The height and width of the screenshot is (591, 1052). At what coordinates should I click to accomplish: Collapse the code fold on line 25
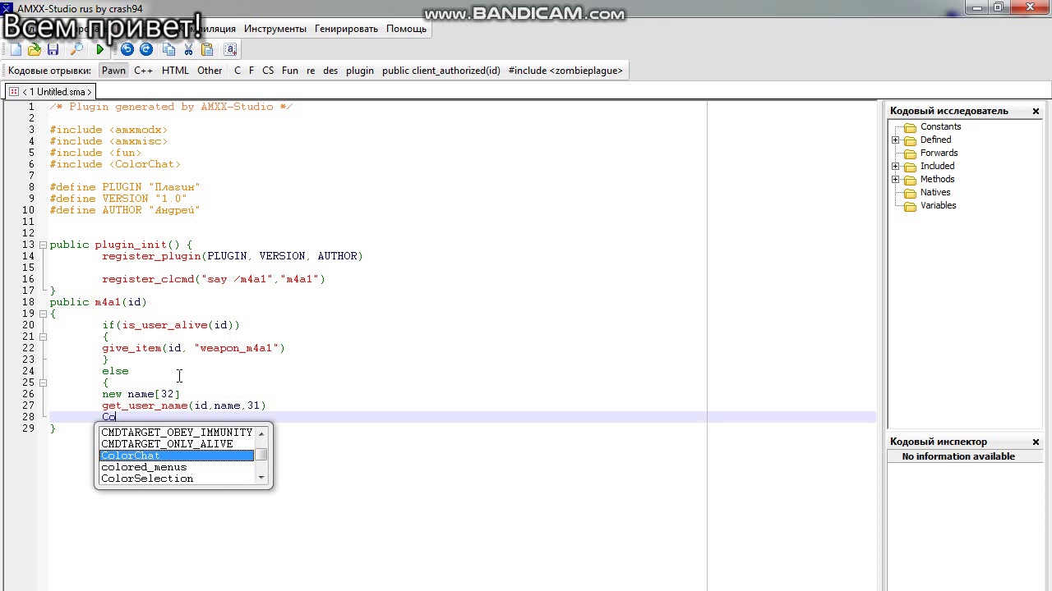[43, 383]
